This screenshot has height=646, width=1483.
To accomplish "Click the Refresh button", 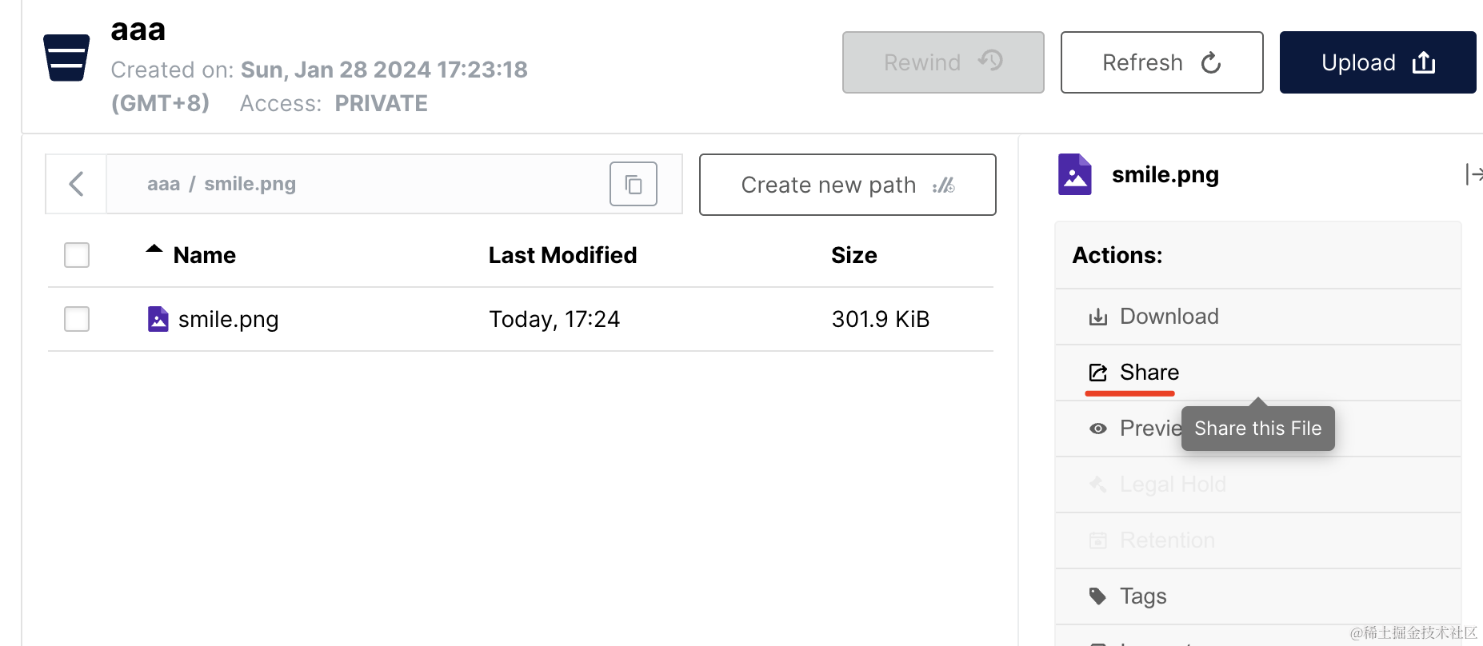I will click(x=1161, y=62).
